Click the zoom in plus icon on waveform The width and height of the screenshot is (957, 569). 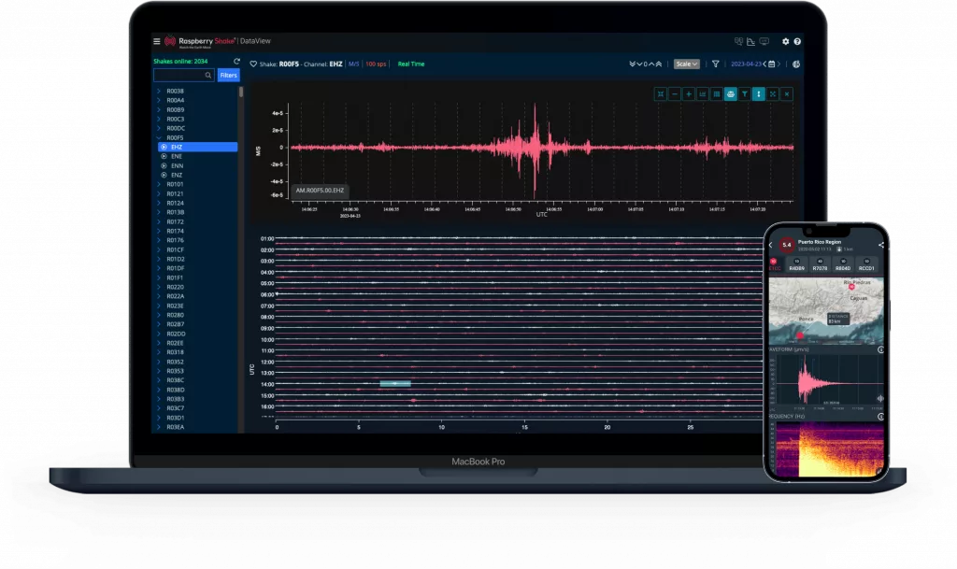point(689,93)
